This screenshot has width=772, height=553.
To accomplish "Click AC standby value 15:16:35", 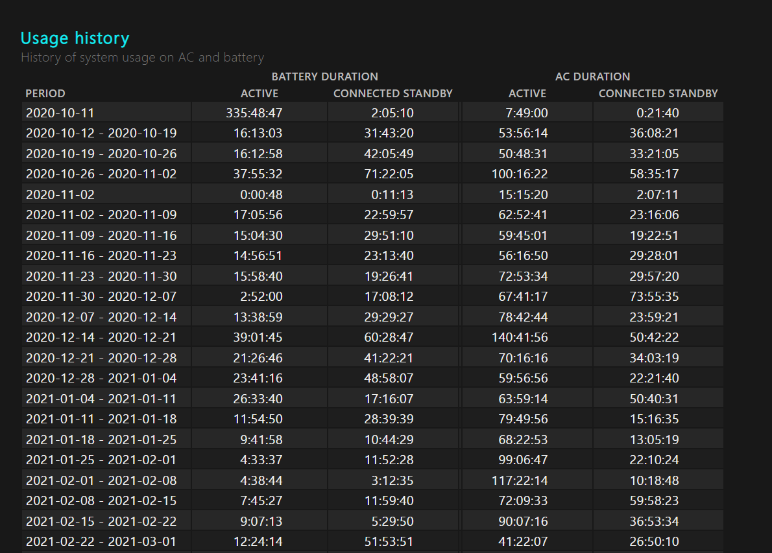I will coord(655,419).
